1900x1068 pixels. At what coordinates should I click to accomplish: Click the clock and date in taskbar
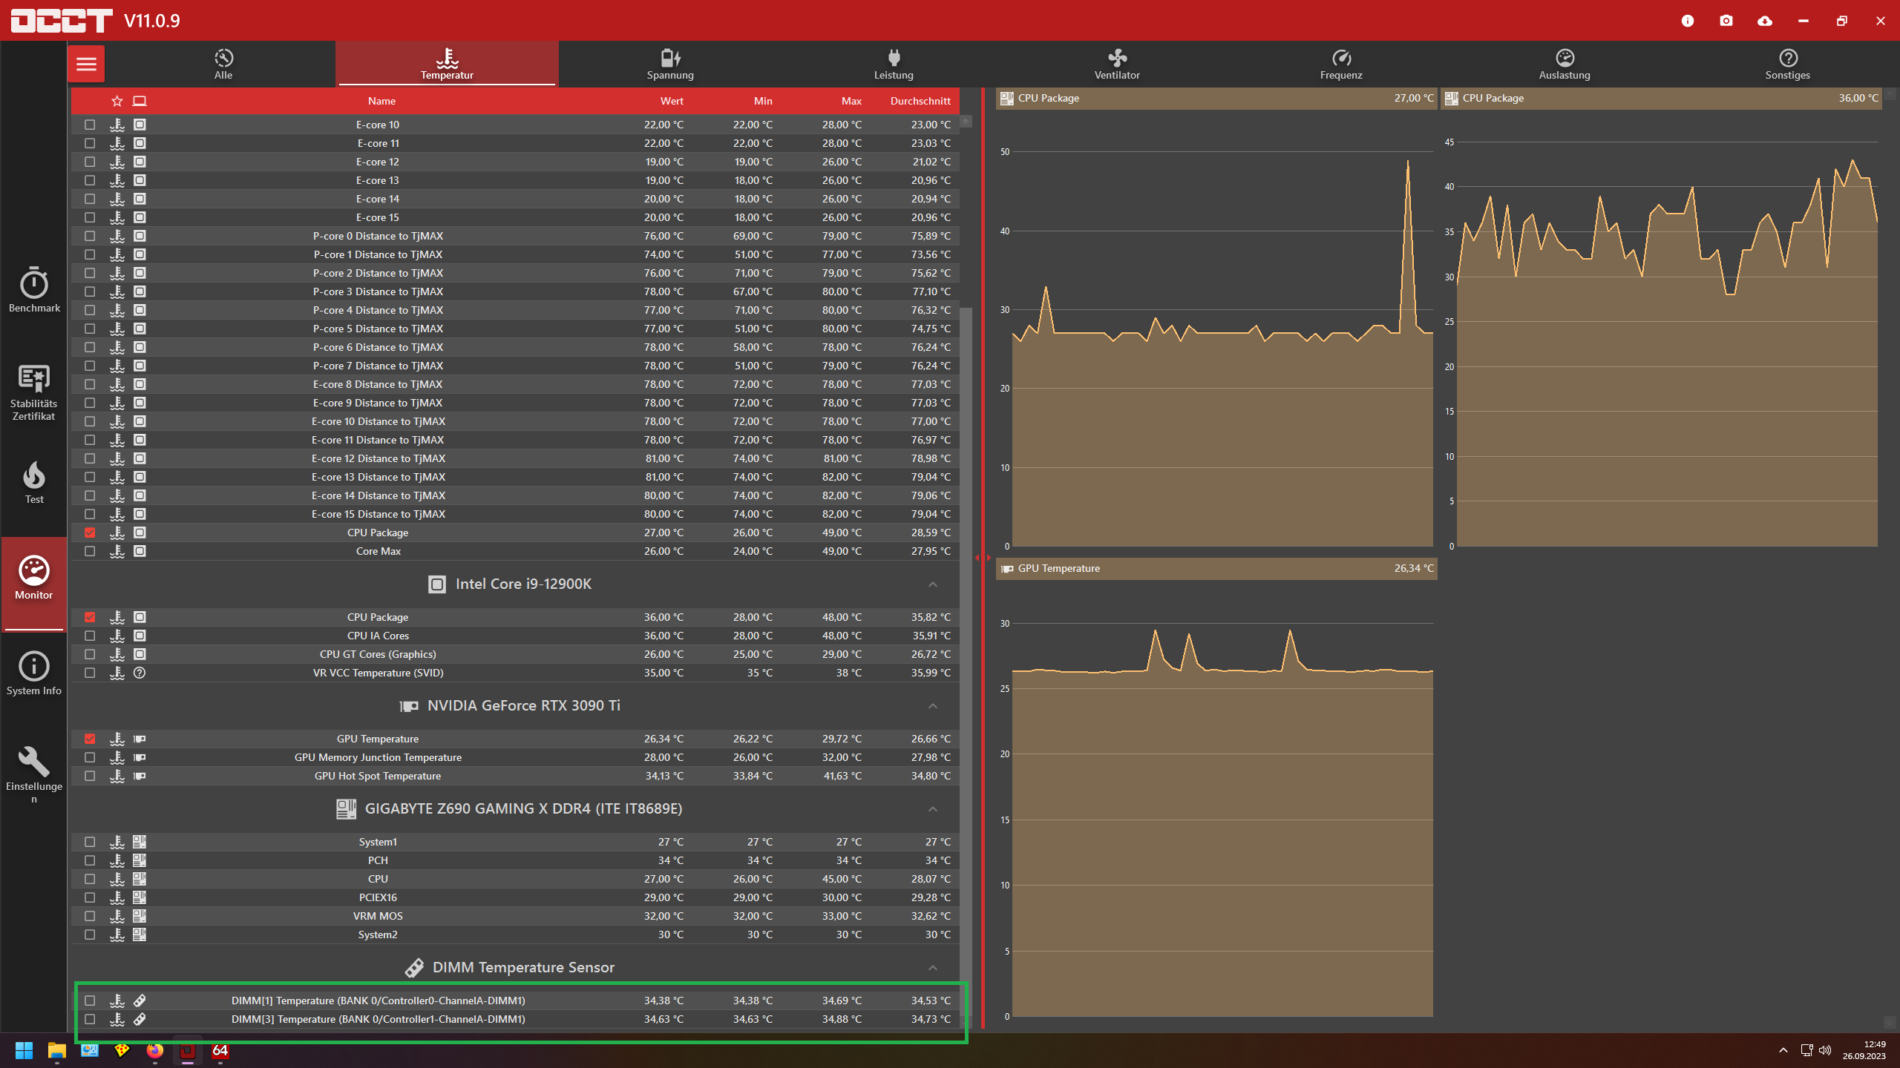pos(1864,1050)
